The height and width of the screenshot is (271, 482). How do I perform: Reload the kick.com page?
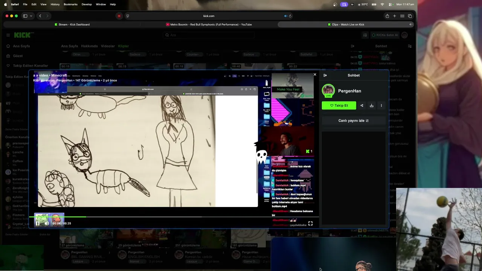pyautogui.click(x=290, y=16)
